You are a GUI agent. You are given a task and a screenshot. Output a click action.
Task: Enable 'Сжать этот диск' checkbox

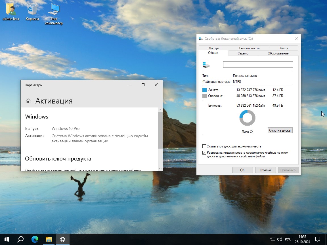204,146
